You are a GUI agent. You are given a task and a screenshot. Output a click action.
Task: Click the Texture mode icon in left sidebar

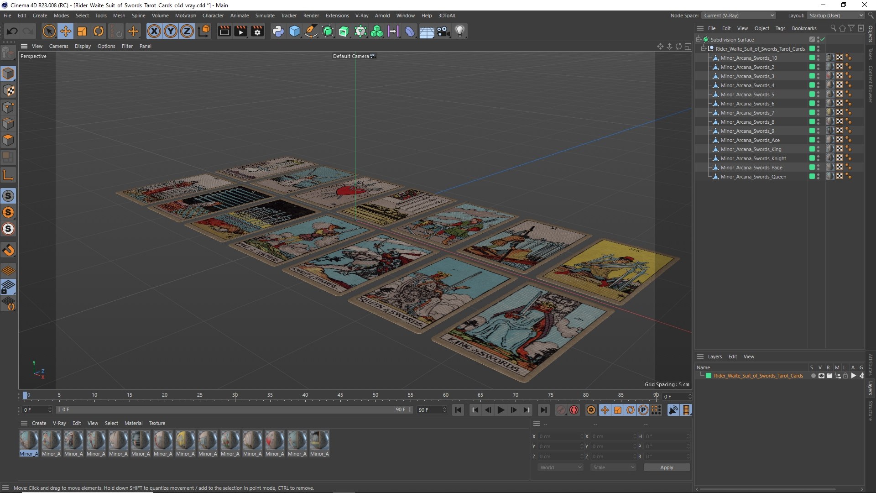coord(8,90)
